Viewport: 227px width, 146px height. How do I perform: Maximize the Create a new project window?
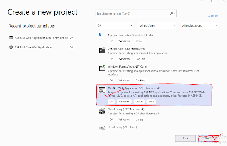click(x=213, y=1)
